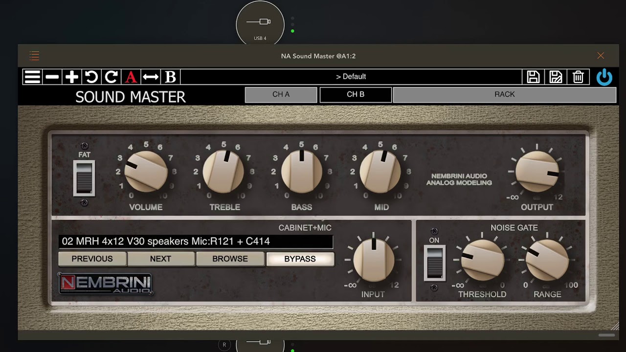Click the PREVIOUS cabinet button
Screen dimensions: 626x352
click(92, 259)
